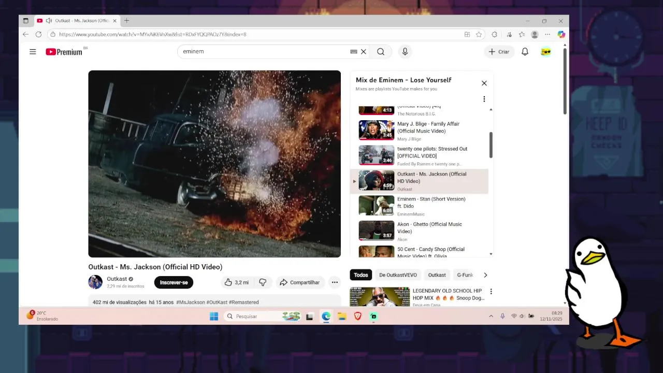Viewport: 663px width, 373px height.
Task: Open a new browser tab with the plus
Action: click(x=126, y=21)
